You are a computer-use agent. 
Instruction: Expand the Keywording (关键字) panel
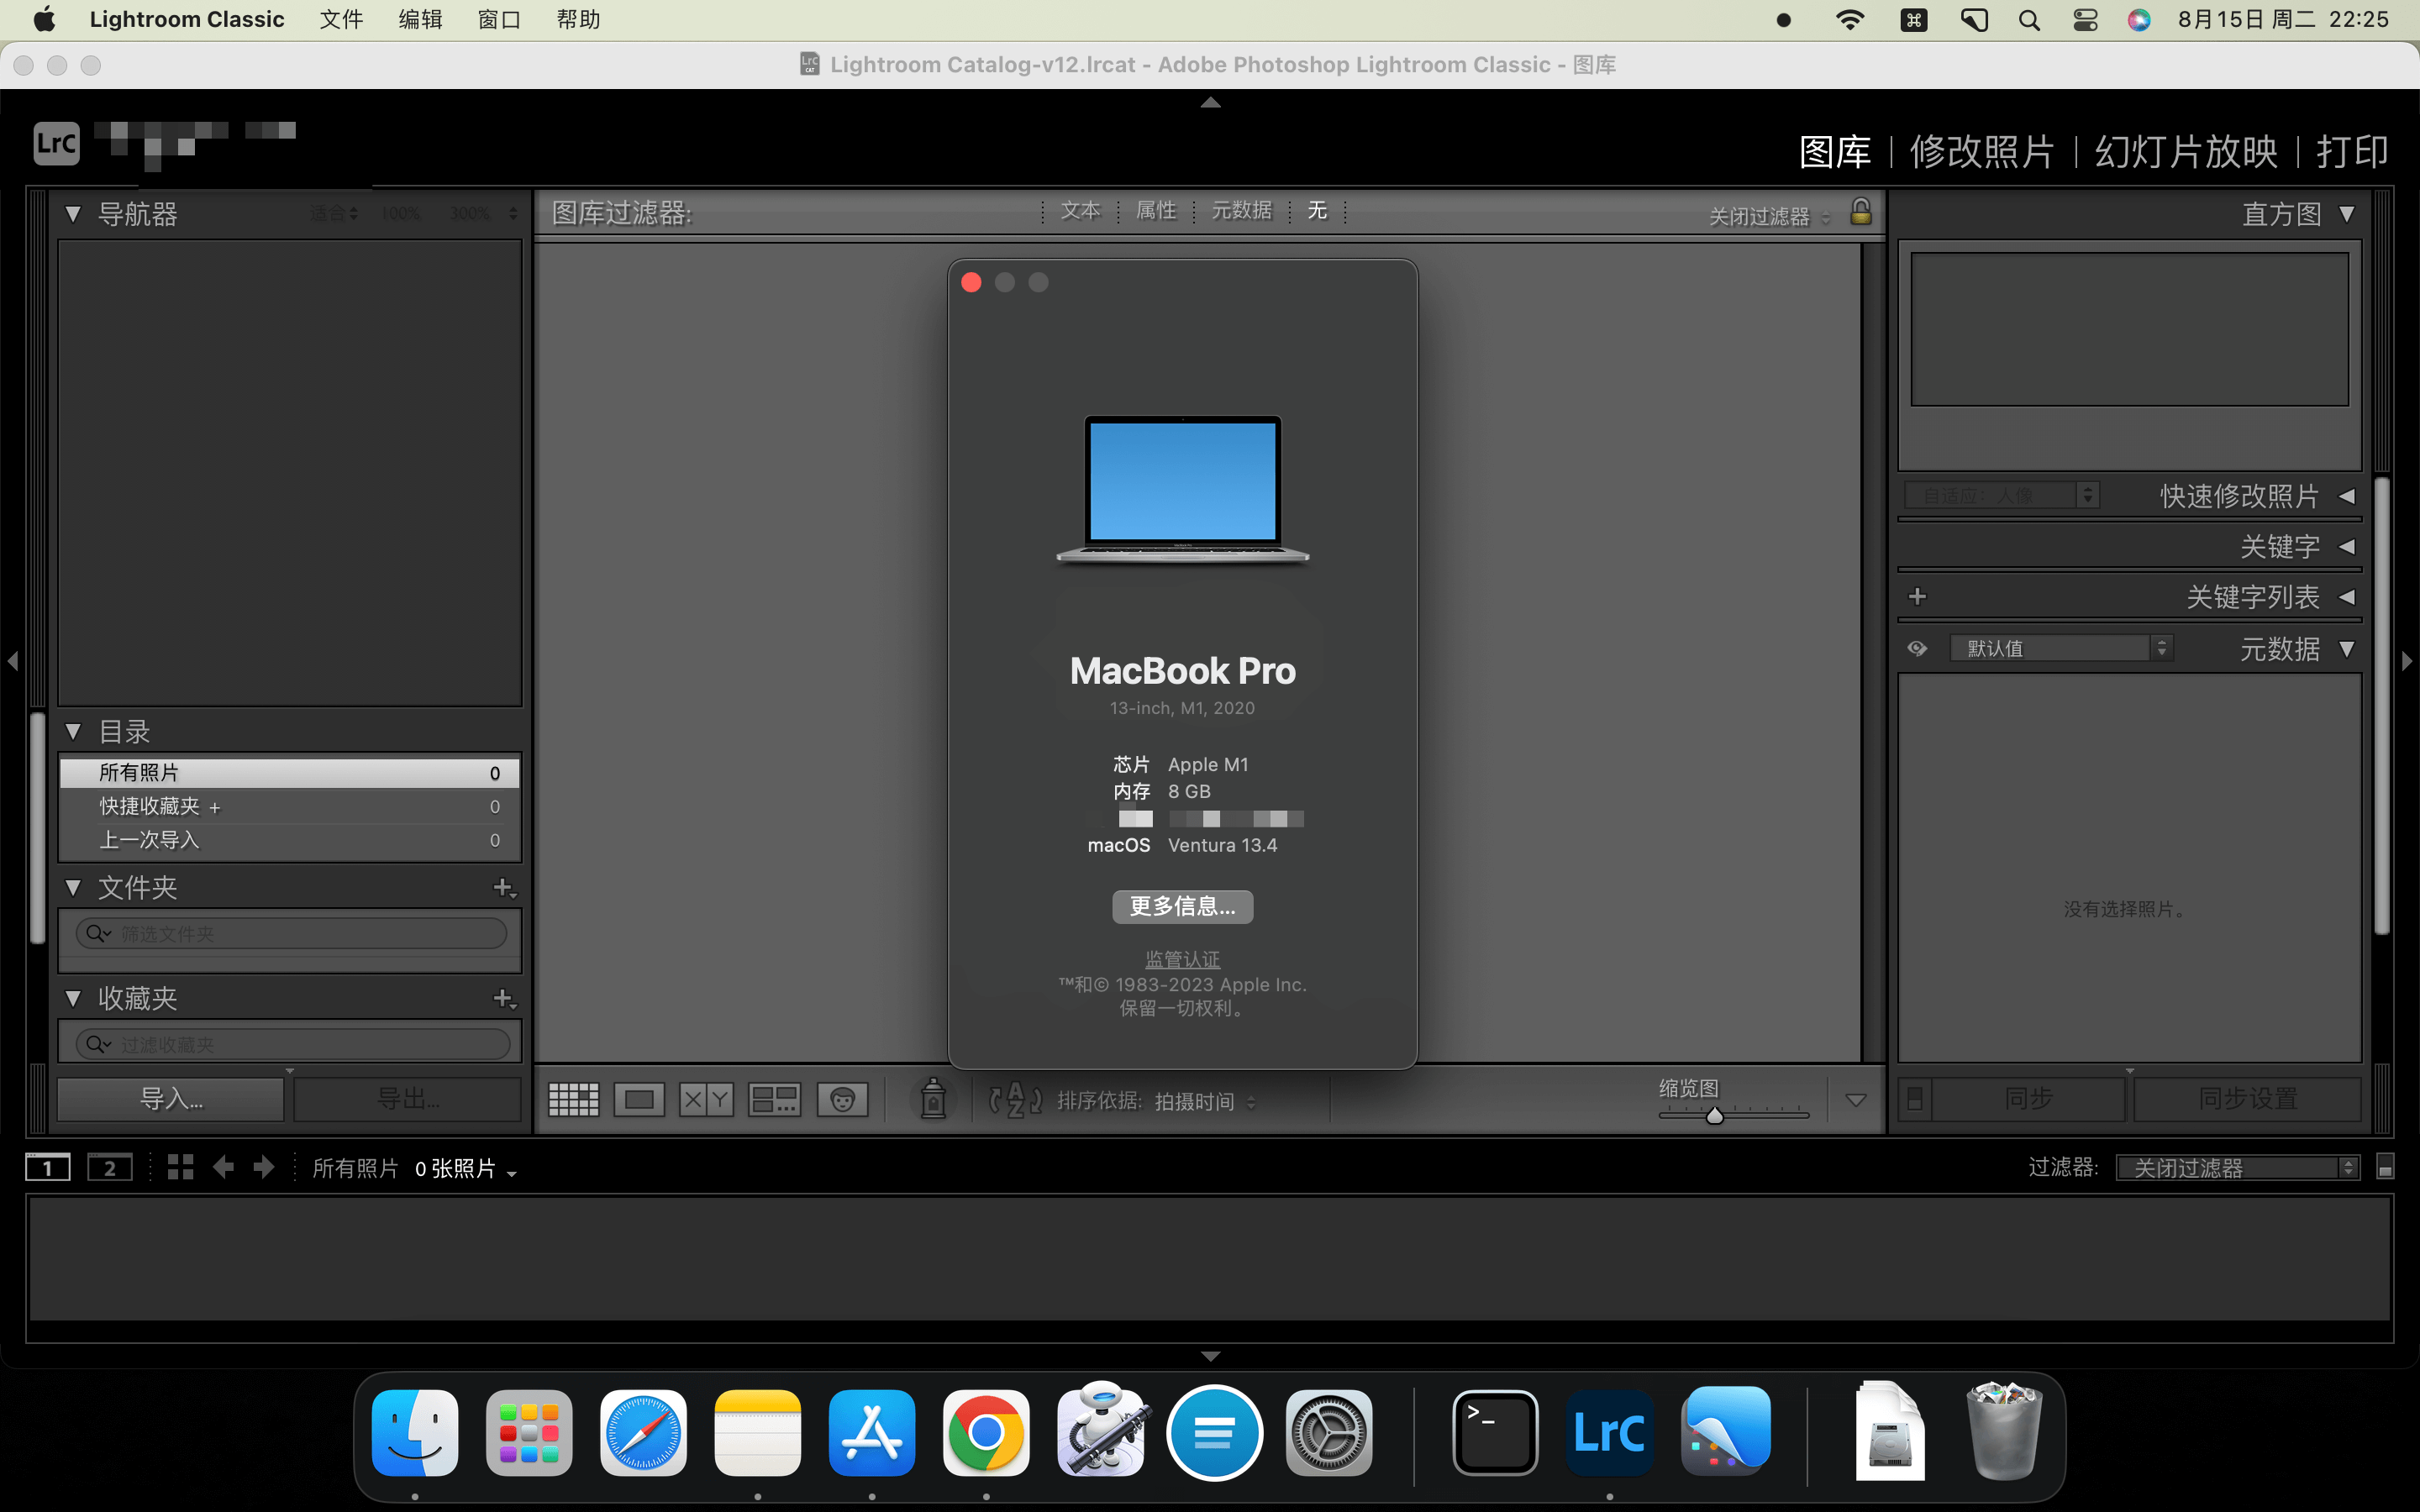point(2347,546)
